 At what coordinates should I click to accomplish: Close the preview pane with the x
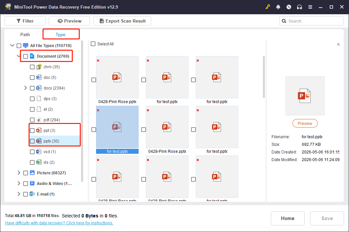click(338, 44)
